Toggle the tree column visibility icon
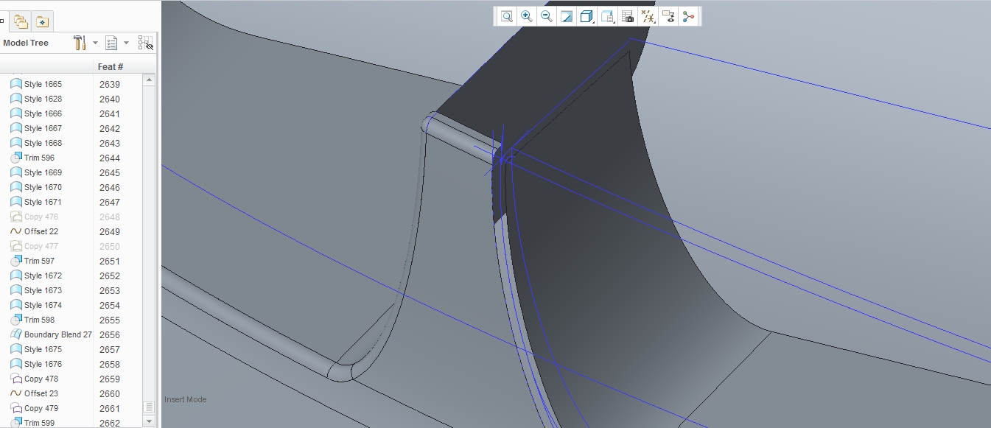Image resolution: width=991 pixels, height=428 pixels. click(x=146, y=43)
